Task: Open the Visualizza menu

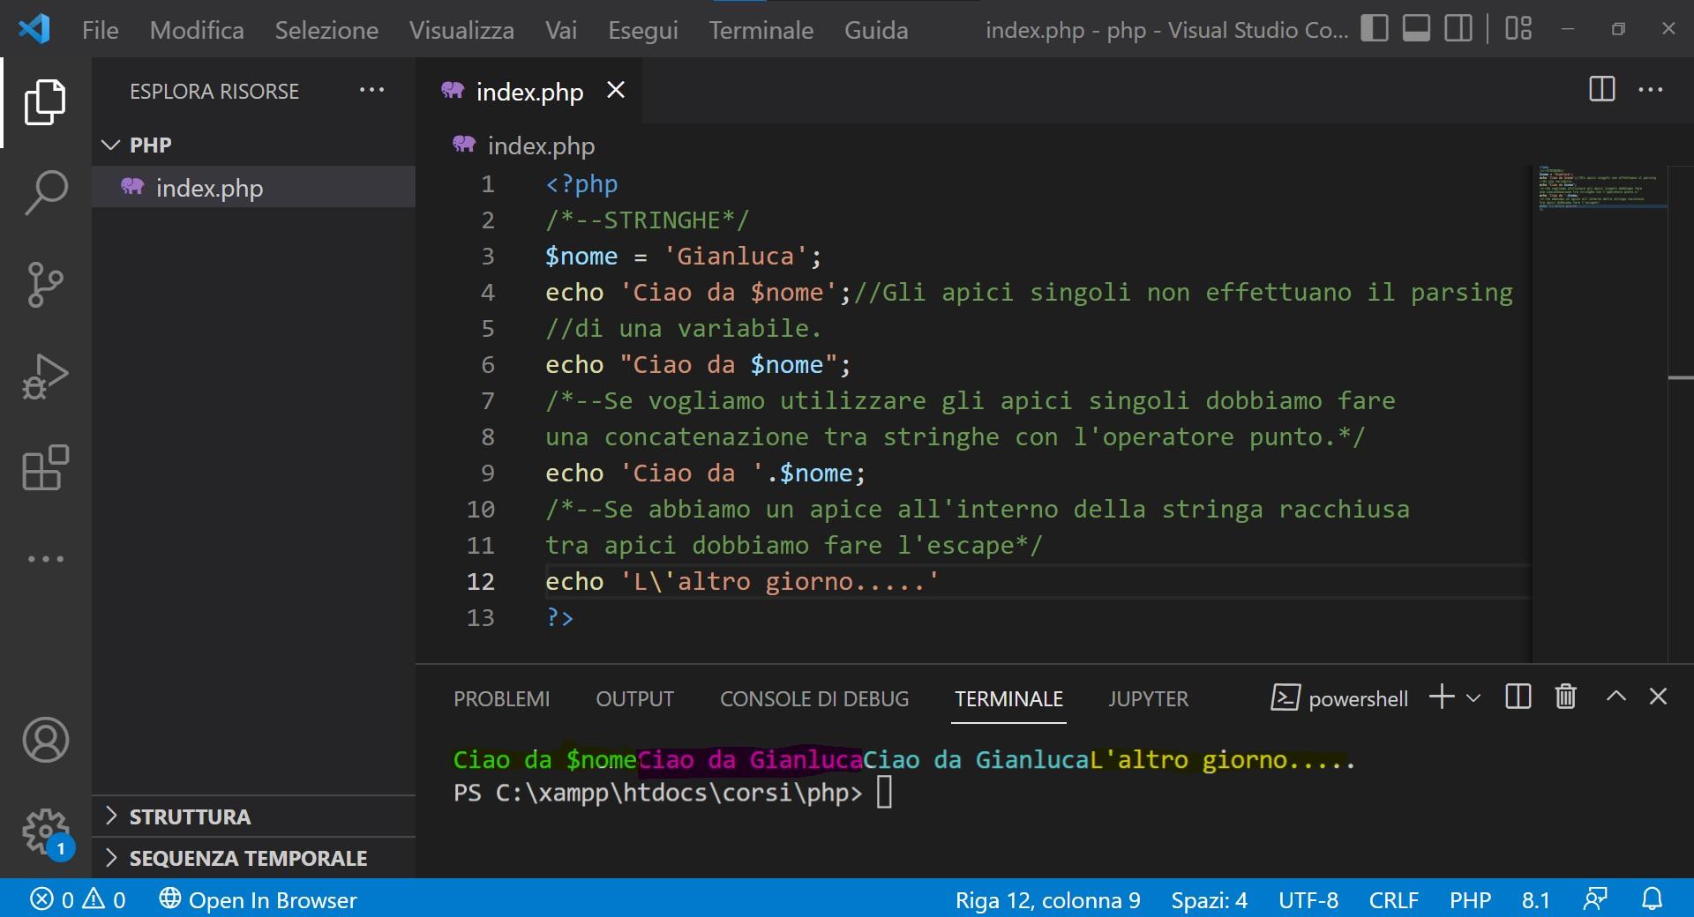Action: (x=461, y=30)
